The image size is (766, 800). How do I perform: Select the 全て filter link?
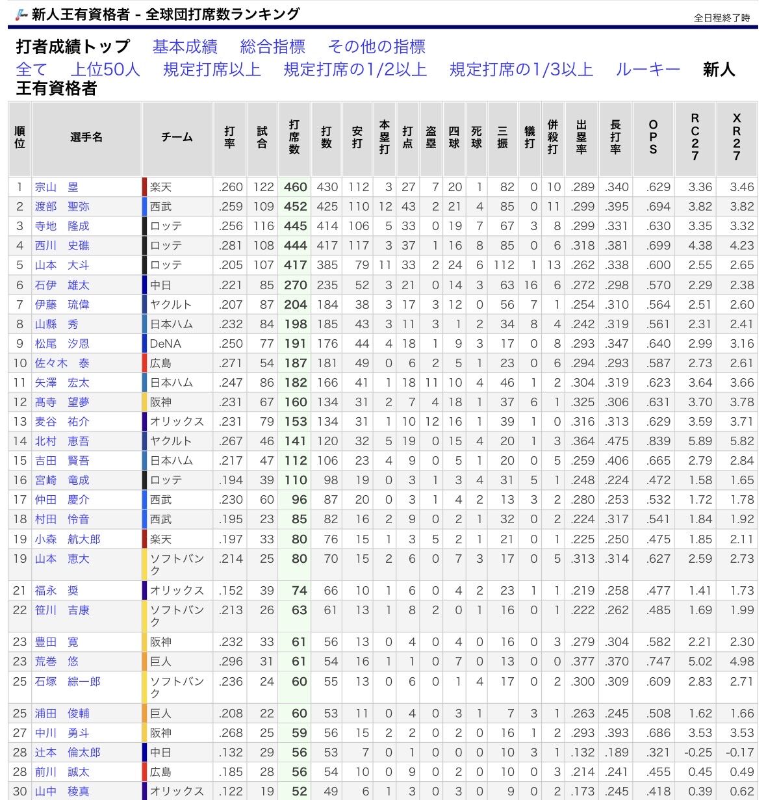[32, 69]
